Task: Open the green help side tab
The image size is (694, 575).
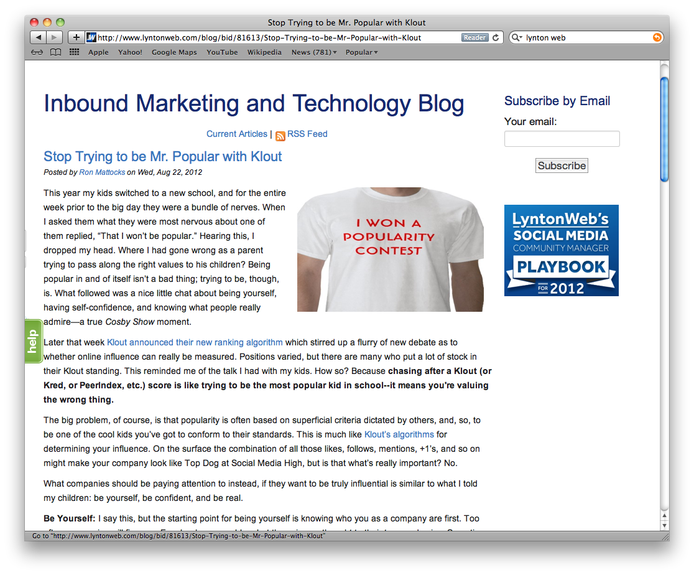Action: pos(33,341)
